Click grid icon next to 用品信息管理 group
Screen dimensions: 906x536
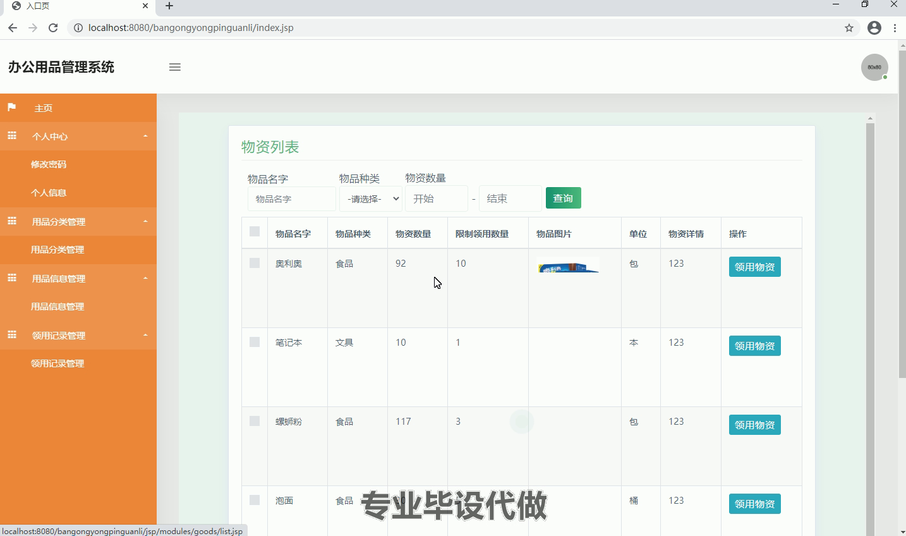point(11,278)
